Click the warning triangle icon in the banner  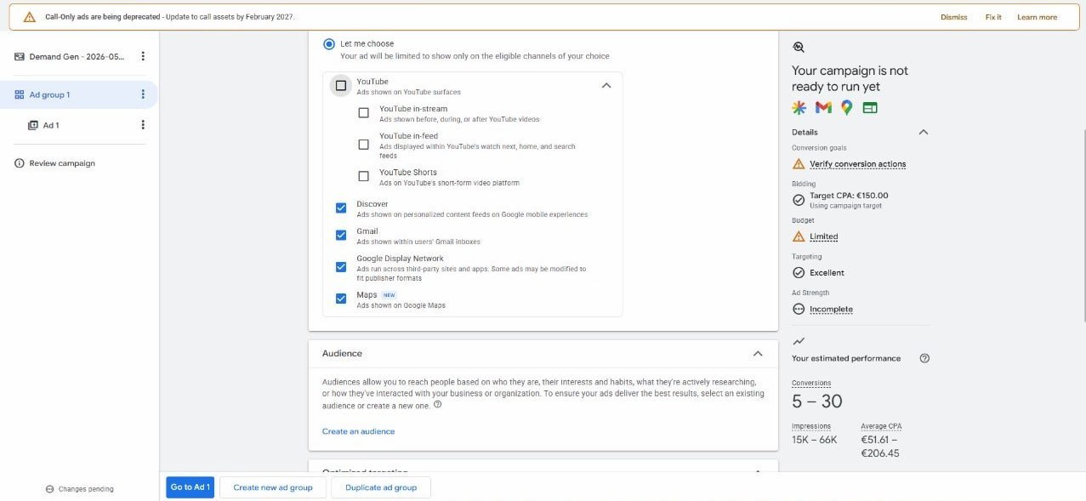[30, 17]
